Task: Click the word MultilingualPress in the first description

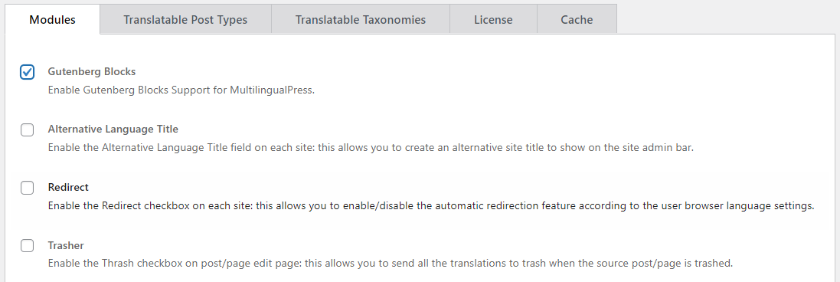Action: [x=271, y=90]
